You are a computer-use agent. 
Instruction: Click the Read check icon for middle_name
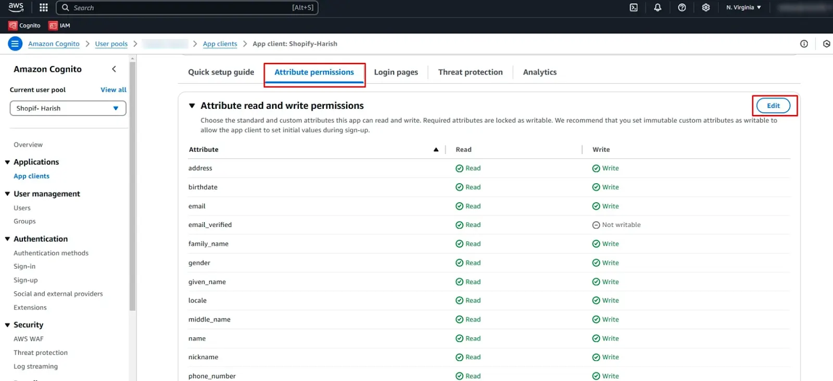click(x=459, y=320)
